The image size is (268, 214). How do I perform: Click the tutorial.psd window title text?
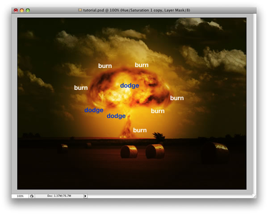tap(136, 10)
